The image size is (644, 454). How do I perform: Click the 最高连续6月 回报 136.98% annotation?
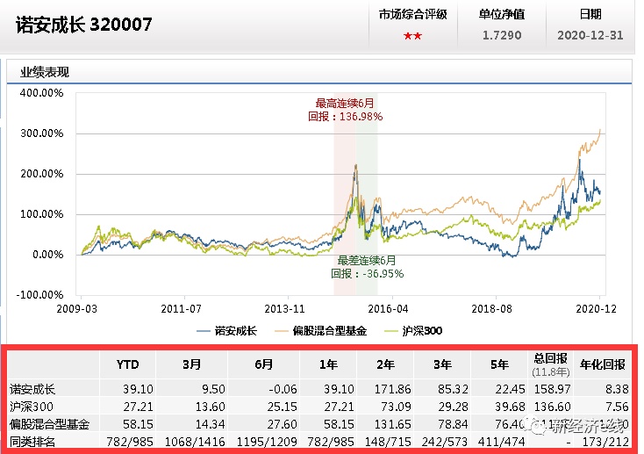tap(345, 110)
